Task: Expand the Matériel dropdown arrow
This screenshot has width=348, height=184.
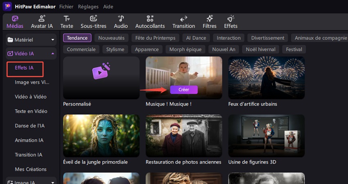Action: pos(53,40)
